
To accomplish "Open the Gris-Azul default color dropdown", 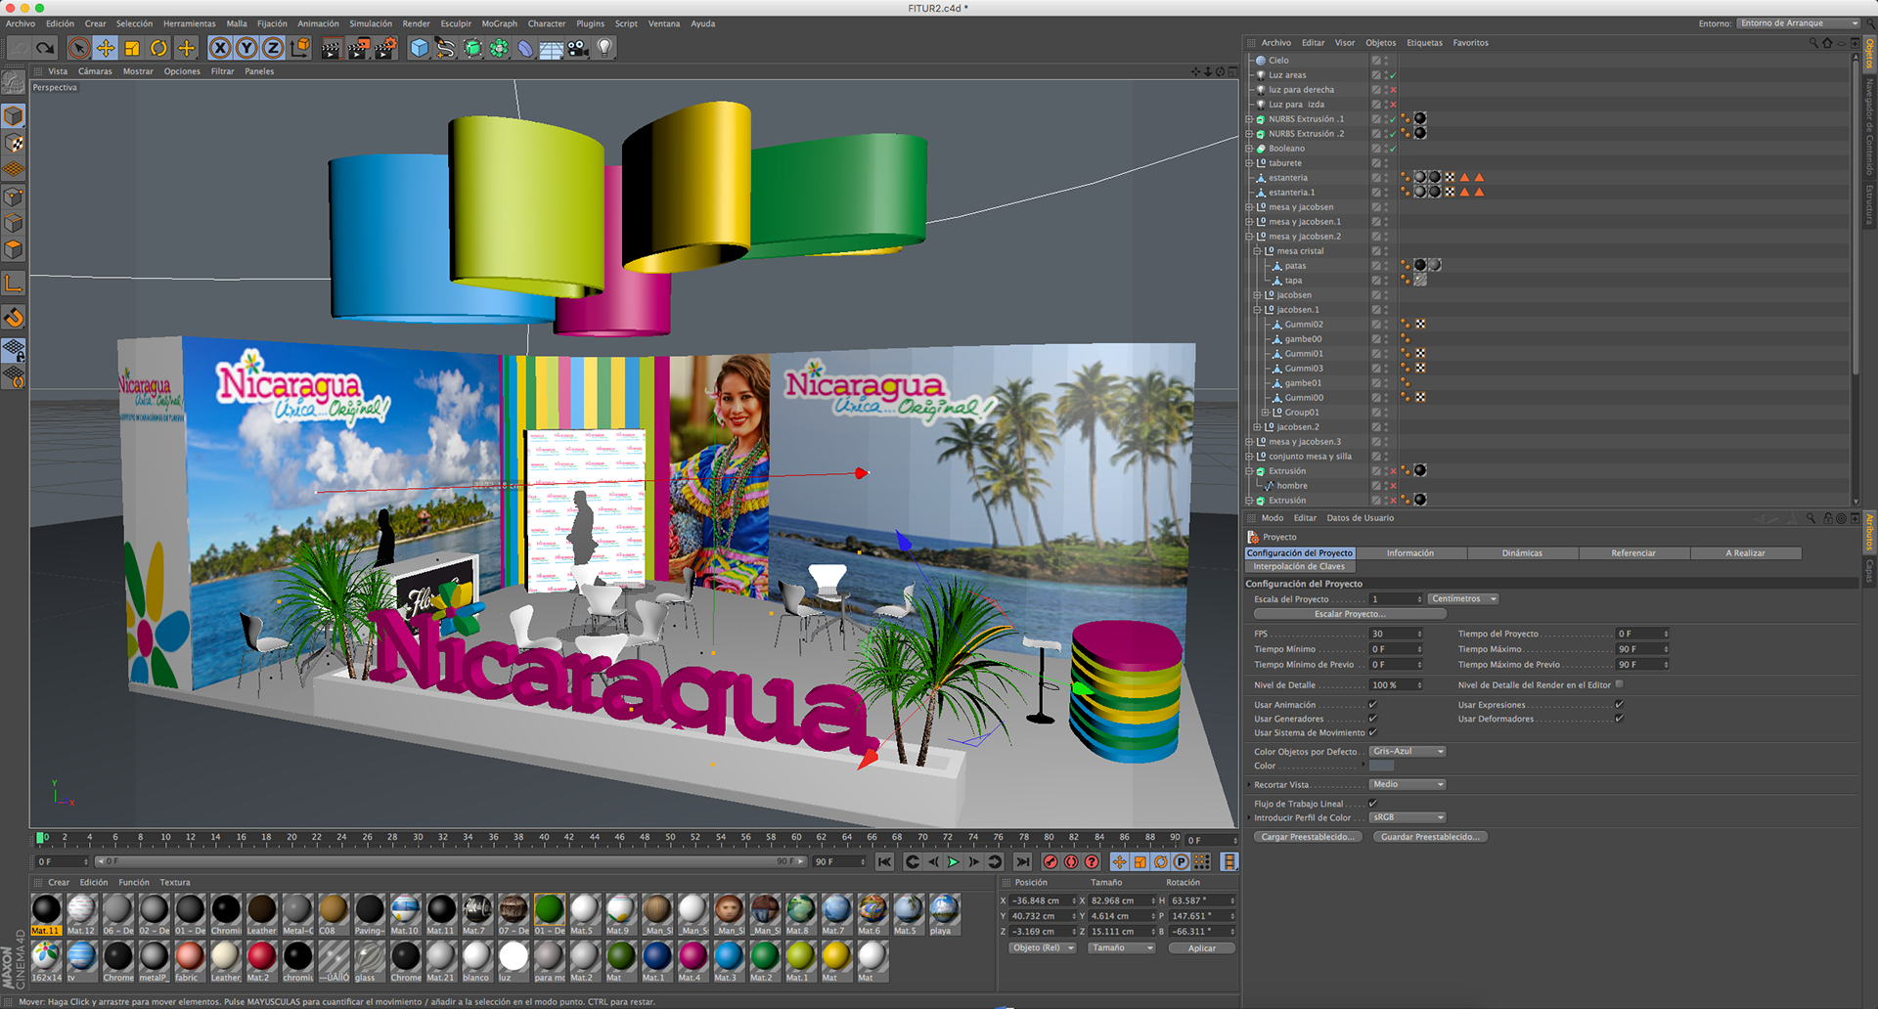I will pyautogui.click(x=1407, y=752).
